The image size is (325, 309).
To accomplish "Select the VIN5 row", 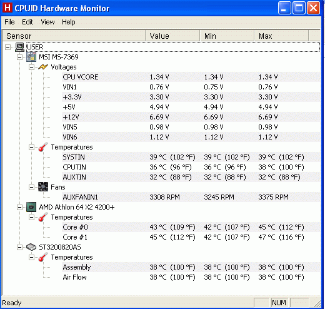I will coord(191,127).
